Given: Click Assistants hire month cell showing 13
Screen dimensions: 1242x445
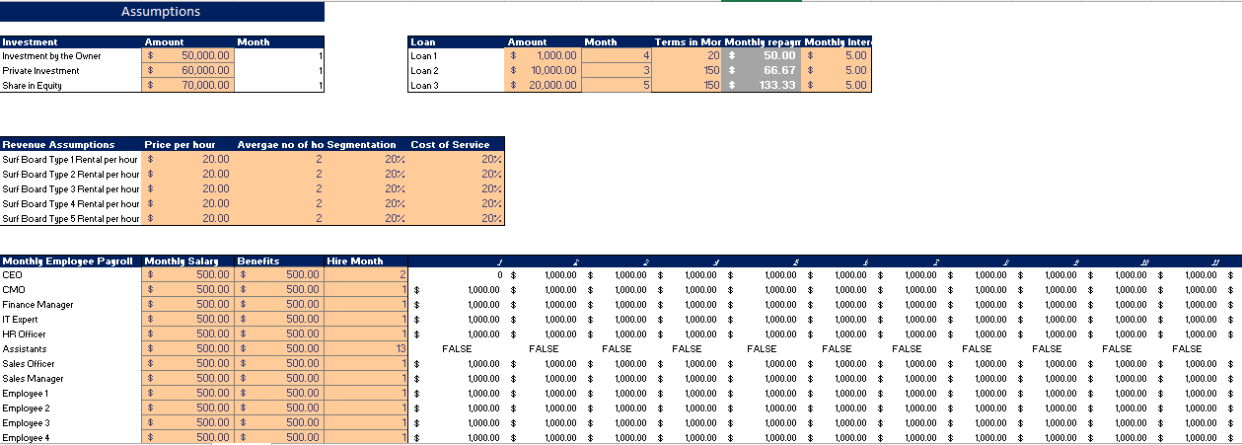Looking at the screenshot, I should pyautogui.click(x=366, y=349).
